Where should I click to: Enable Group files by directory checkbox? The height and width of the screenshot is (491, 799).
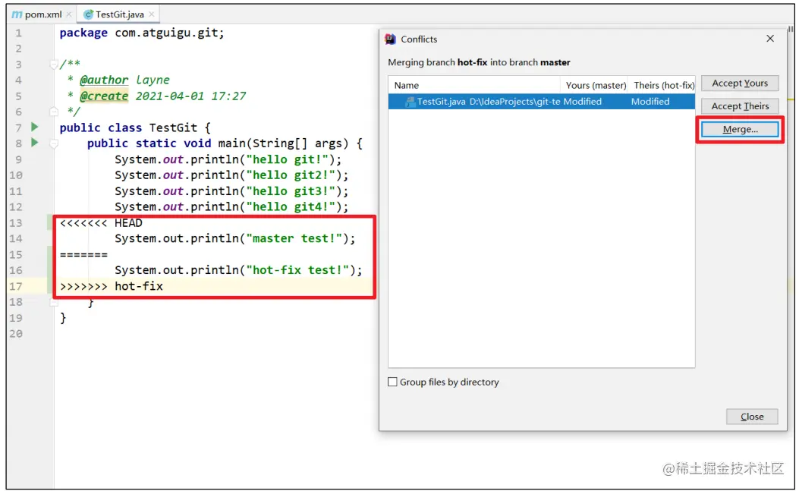coord(392,382)
